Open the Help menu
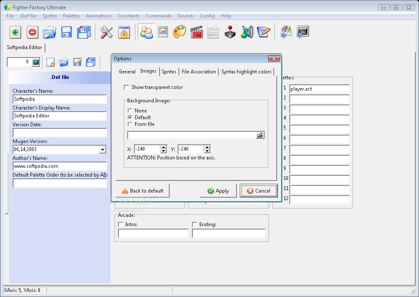Screen dimensions: 419x297 pyautogui.click(x=226, y=16)
